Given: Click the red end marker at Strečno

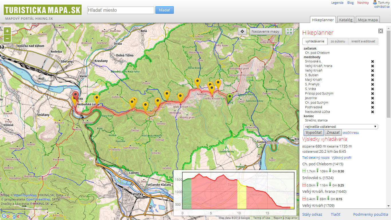Looking at the screenshot, I should click(76, 96).
